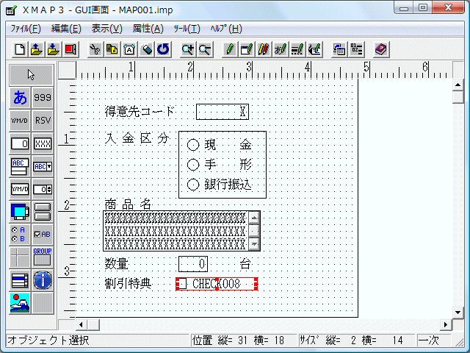Select the plain Y/M/D date tool
The image size is (470, 353).
click(20, 121)
